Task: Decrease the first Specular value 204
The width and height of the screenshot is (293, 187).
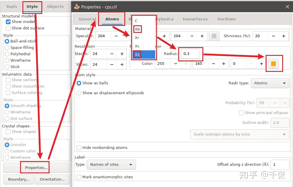Action: (116, 36)
